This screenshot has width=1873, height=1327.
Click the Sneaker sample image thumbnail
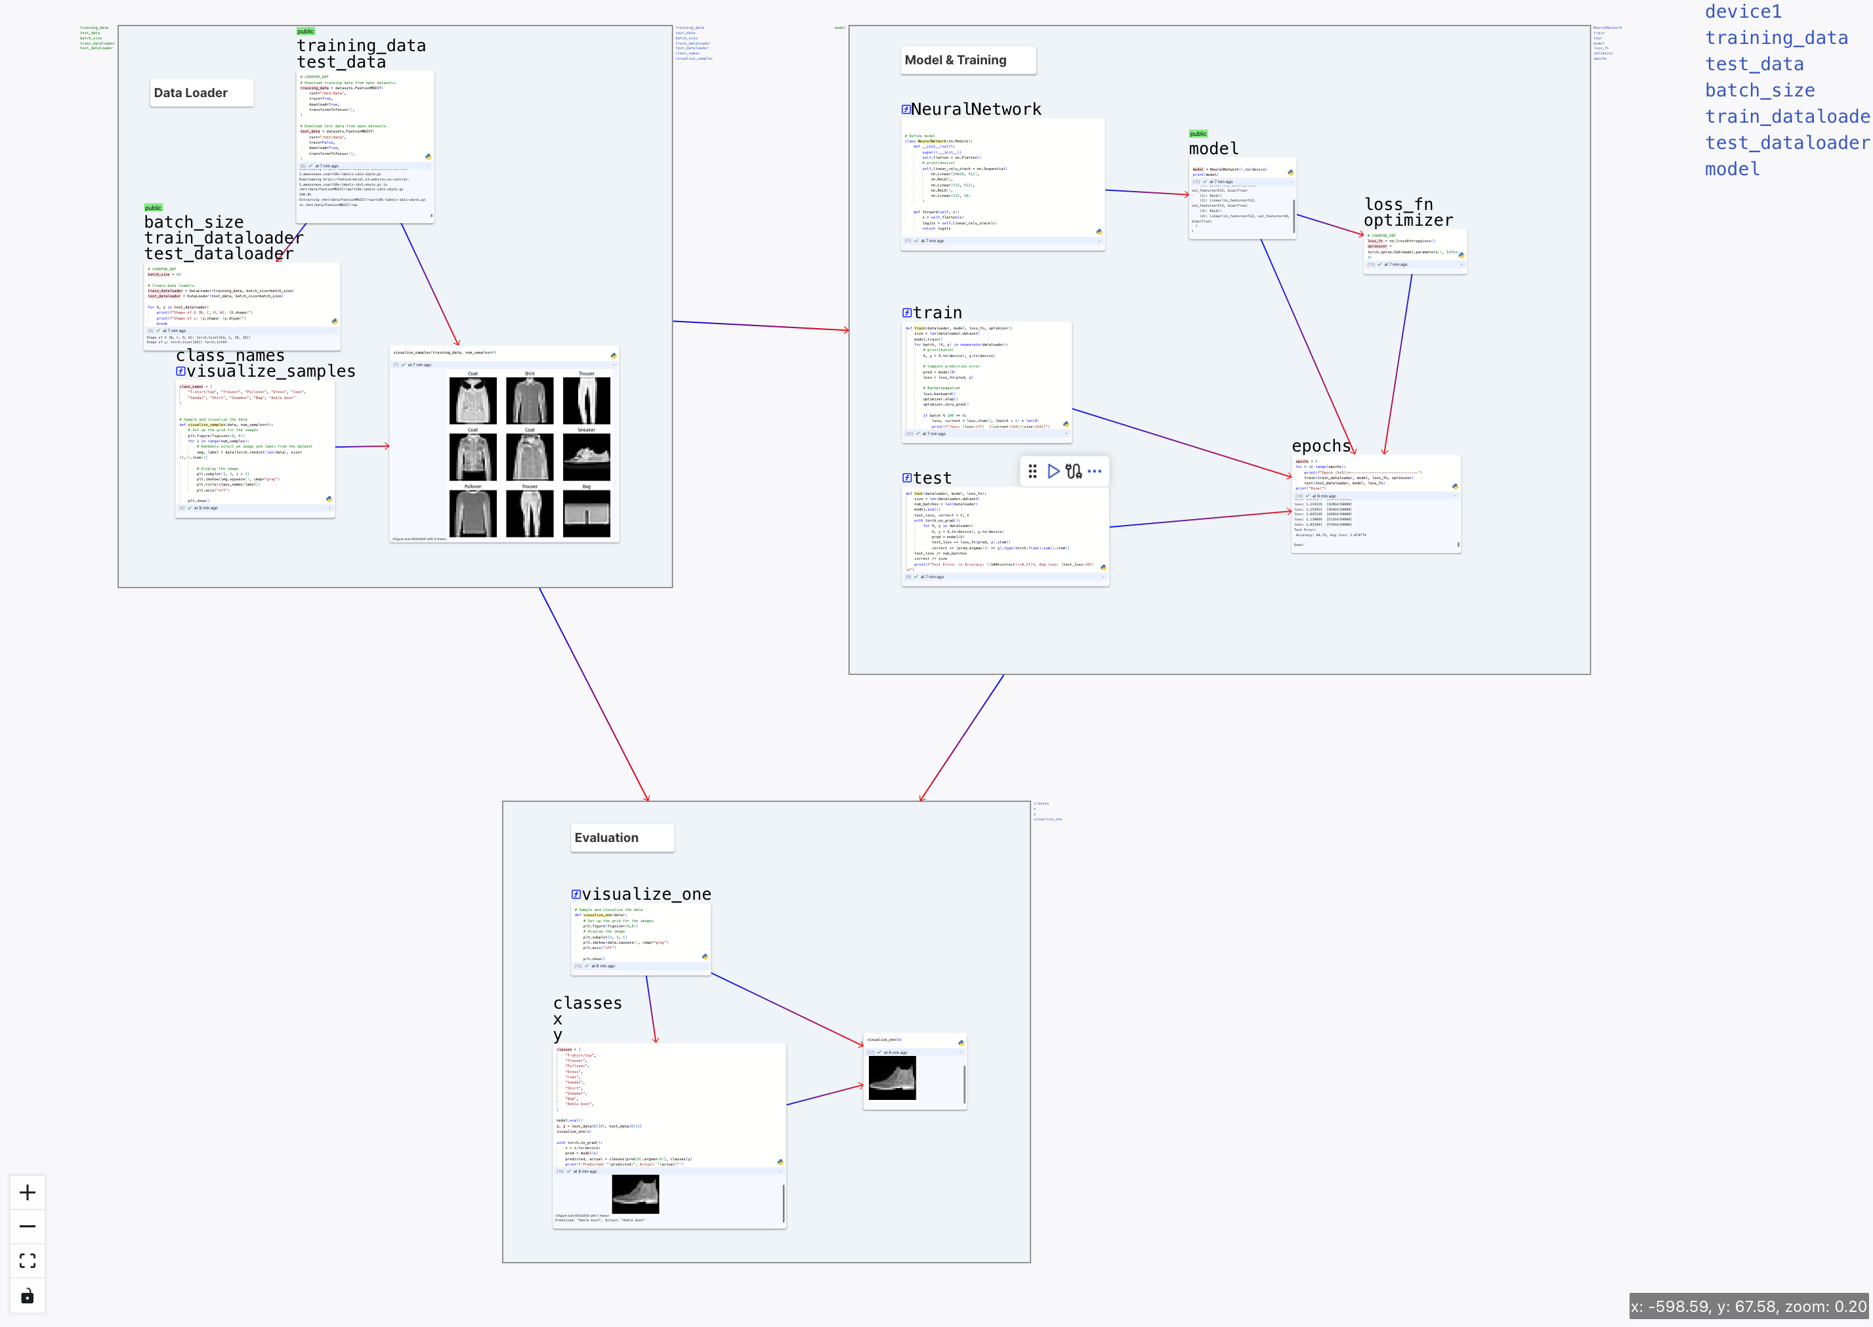tap(586, 457)
